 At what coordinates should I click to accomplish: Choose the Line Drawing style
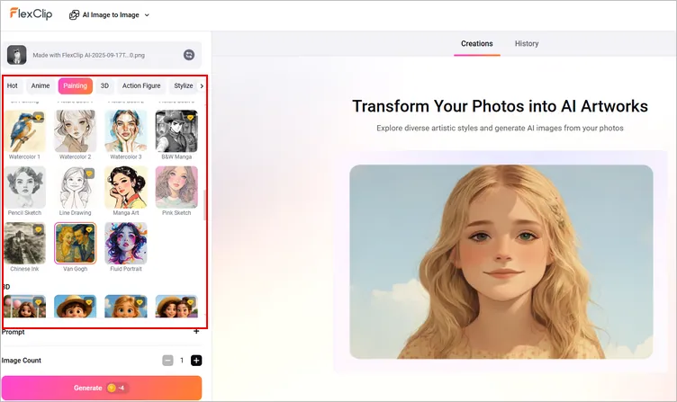tap(75, 187)
